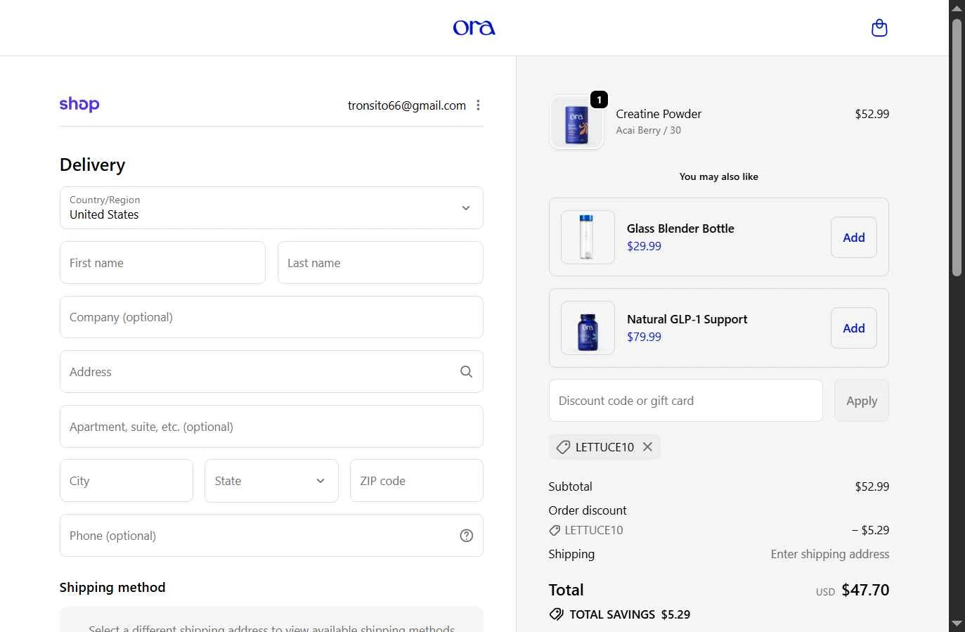Click the Total Savings tag icon
Viewport: 965px width, 632px height.
[556, 614]
